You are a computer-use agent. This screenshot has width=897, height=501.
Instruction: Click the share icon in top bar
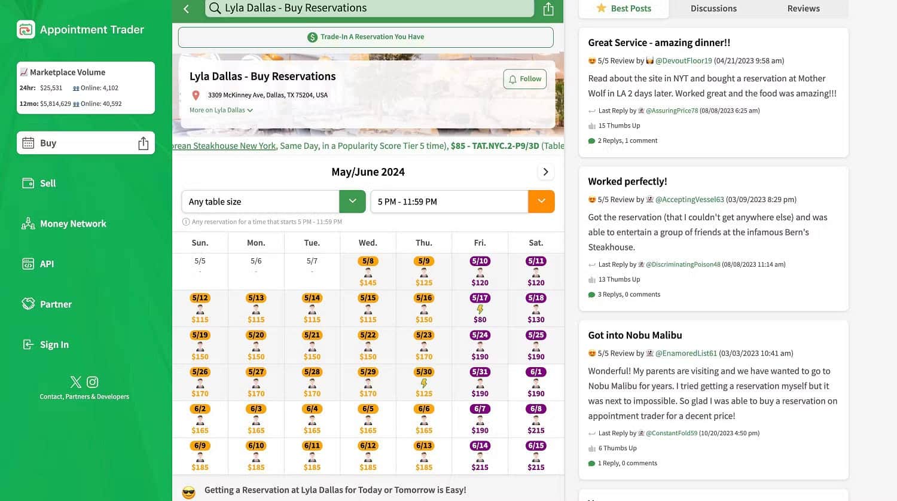[548, 9]
